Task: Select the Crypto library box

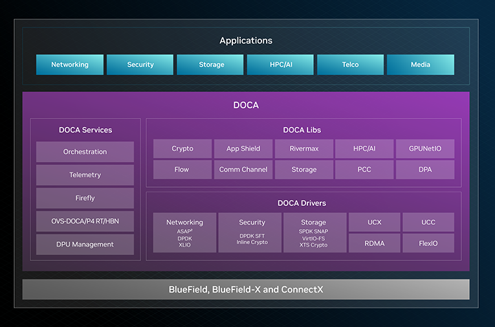Action: (x=182, y=148)
